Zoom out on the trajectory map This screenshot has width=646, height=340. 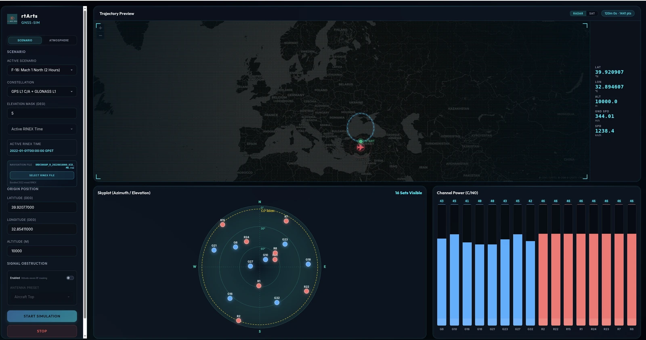pos(101,35)
